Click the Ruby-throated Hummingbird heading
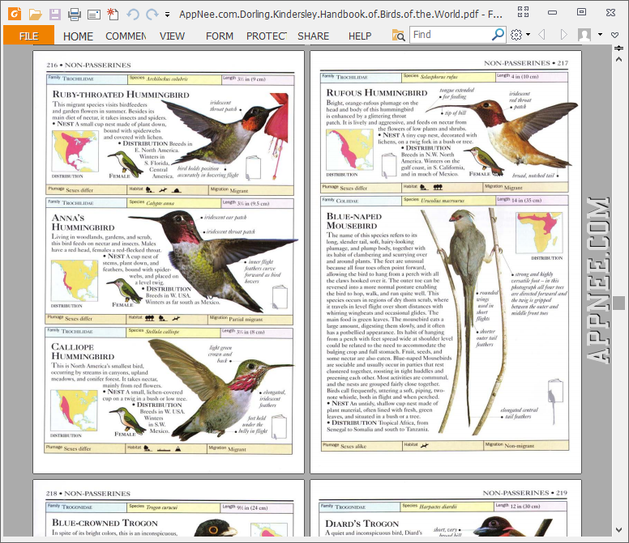629x543 pixels. [x=121, y=95]
